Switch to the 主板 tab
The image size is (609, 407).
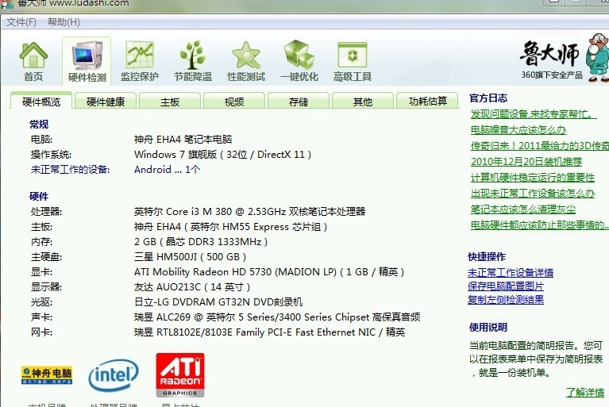click(x=170, y=102)
